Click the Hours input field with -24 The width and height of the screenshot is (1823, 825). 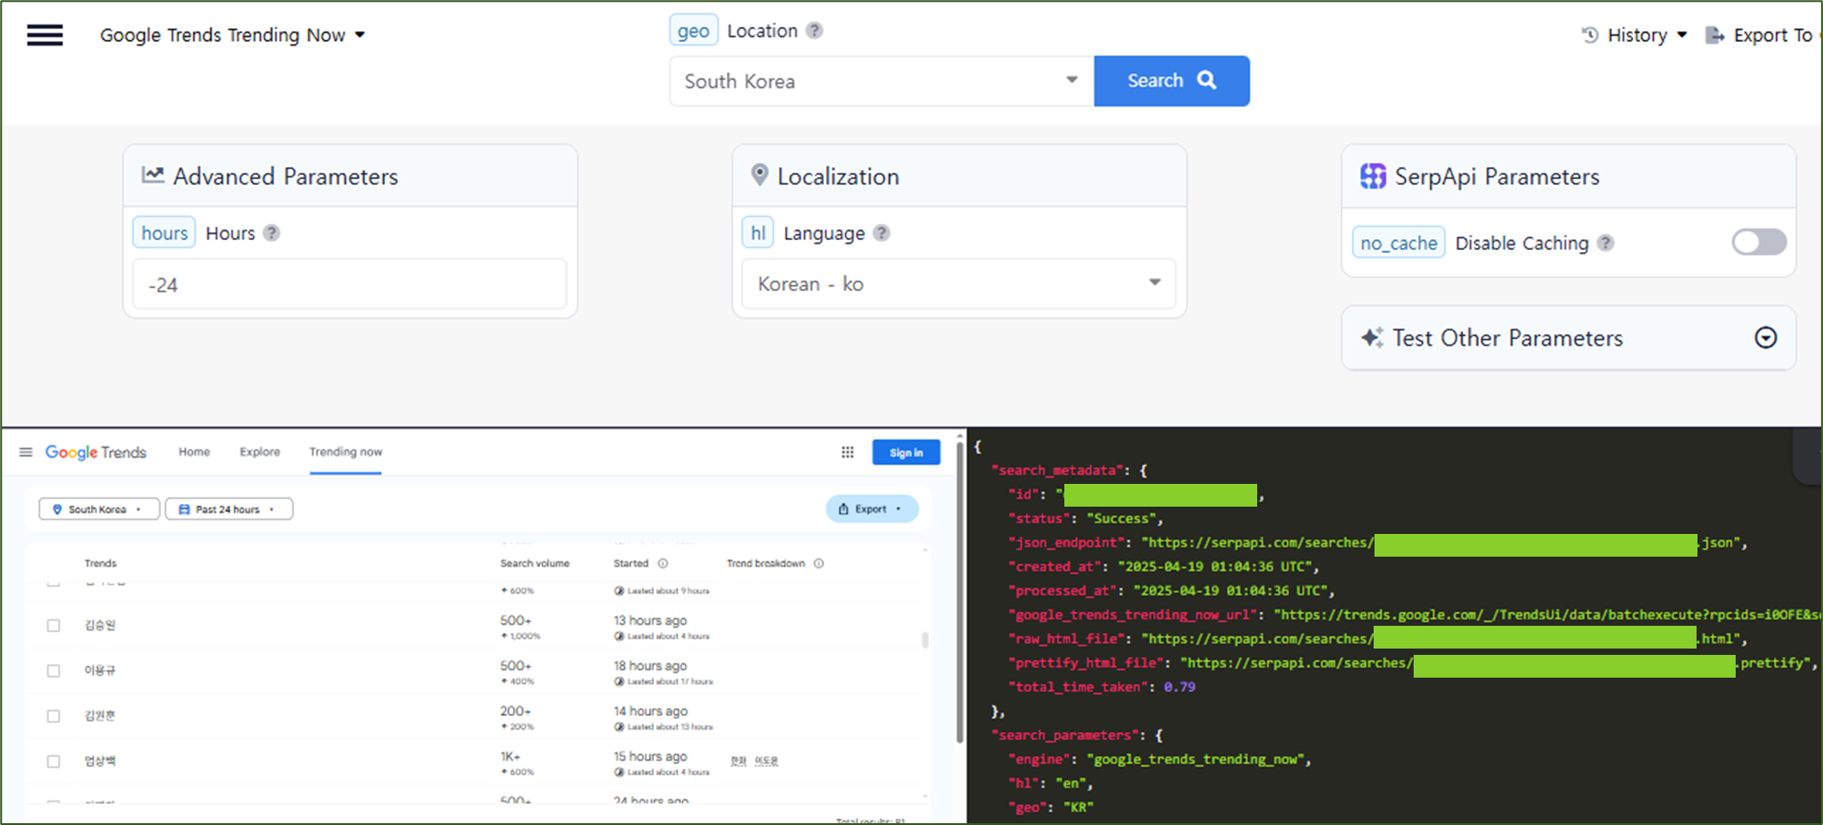pyautogui.click(x=350, y=285)
